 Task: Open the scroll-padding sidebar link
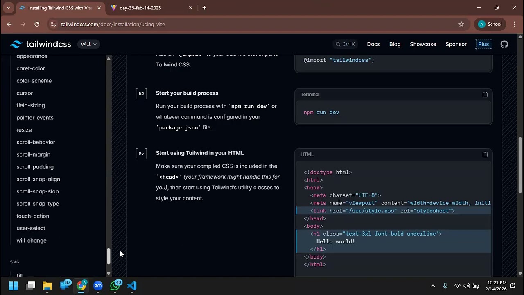pyautogui.click(x=35, y=167)
